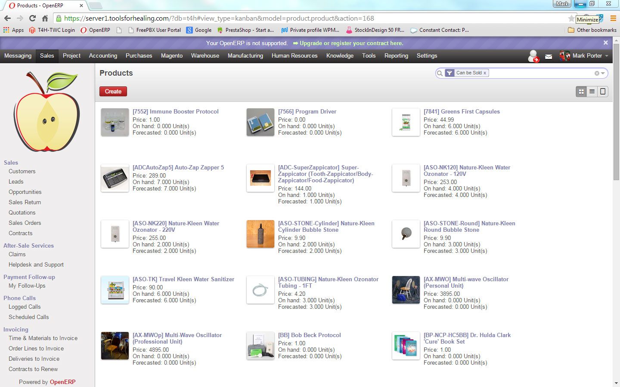Reload the page with browser refresh icon
Image resolution: width=620 pixels, height=387 pixels.
pyautogui.click(x=32, y=18)
